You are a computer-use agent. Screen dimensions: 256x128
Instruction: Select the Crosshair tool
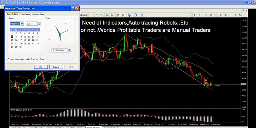pos(199,15)
